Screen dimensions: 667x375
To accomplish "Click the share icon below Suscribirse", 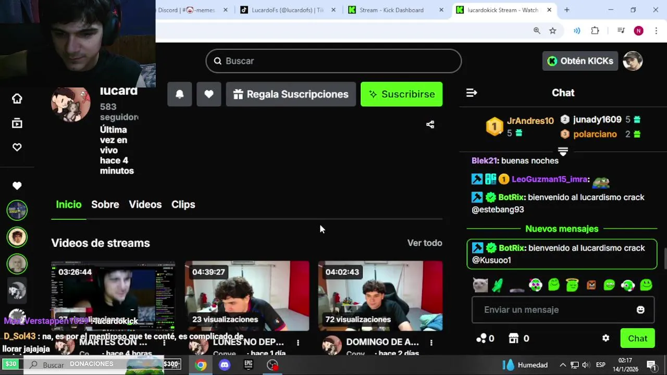I will [430, 124].
